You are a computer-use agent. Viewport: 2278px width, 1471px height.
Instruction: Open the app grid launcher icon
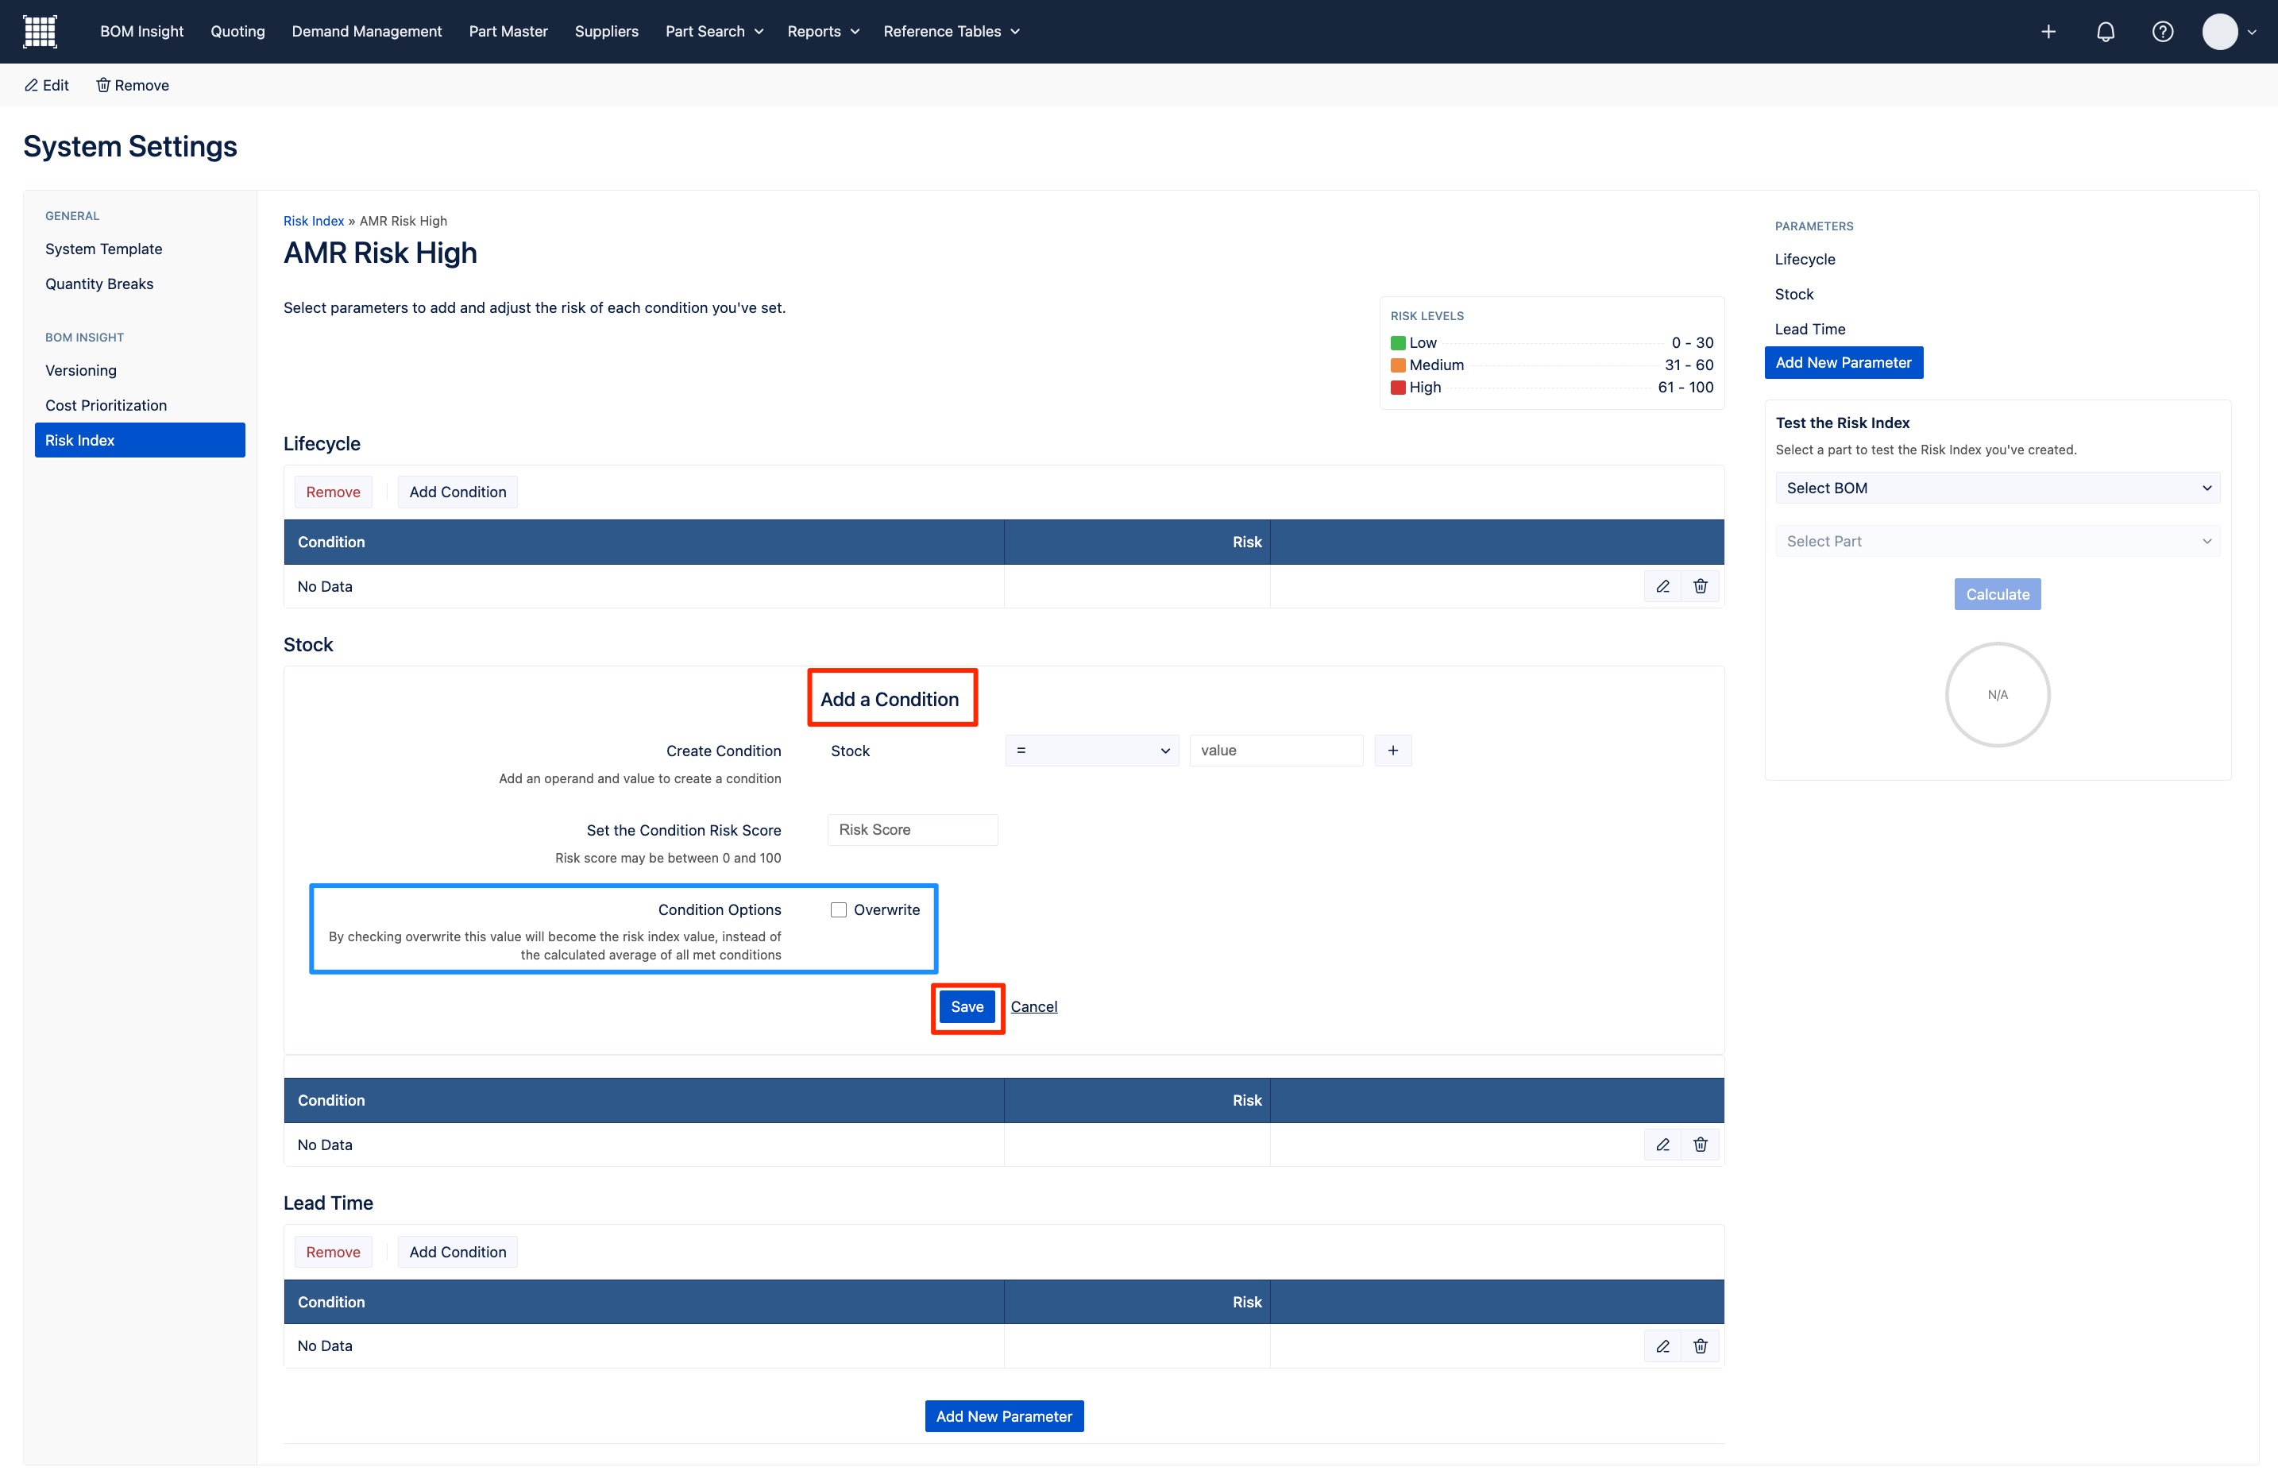[x=39, y=32]
